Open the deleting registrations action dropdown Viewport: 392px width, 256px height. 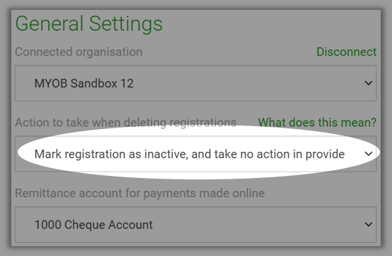pyautogui.click(x=196, y=154)
